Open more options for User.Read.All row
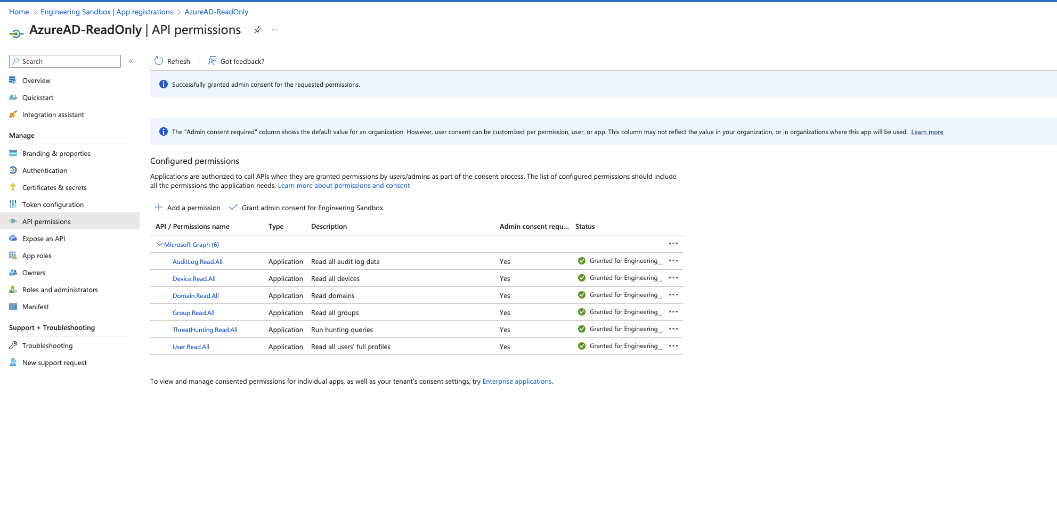This screenshot has width=1057, height=529. coord(673,346)
